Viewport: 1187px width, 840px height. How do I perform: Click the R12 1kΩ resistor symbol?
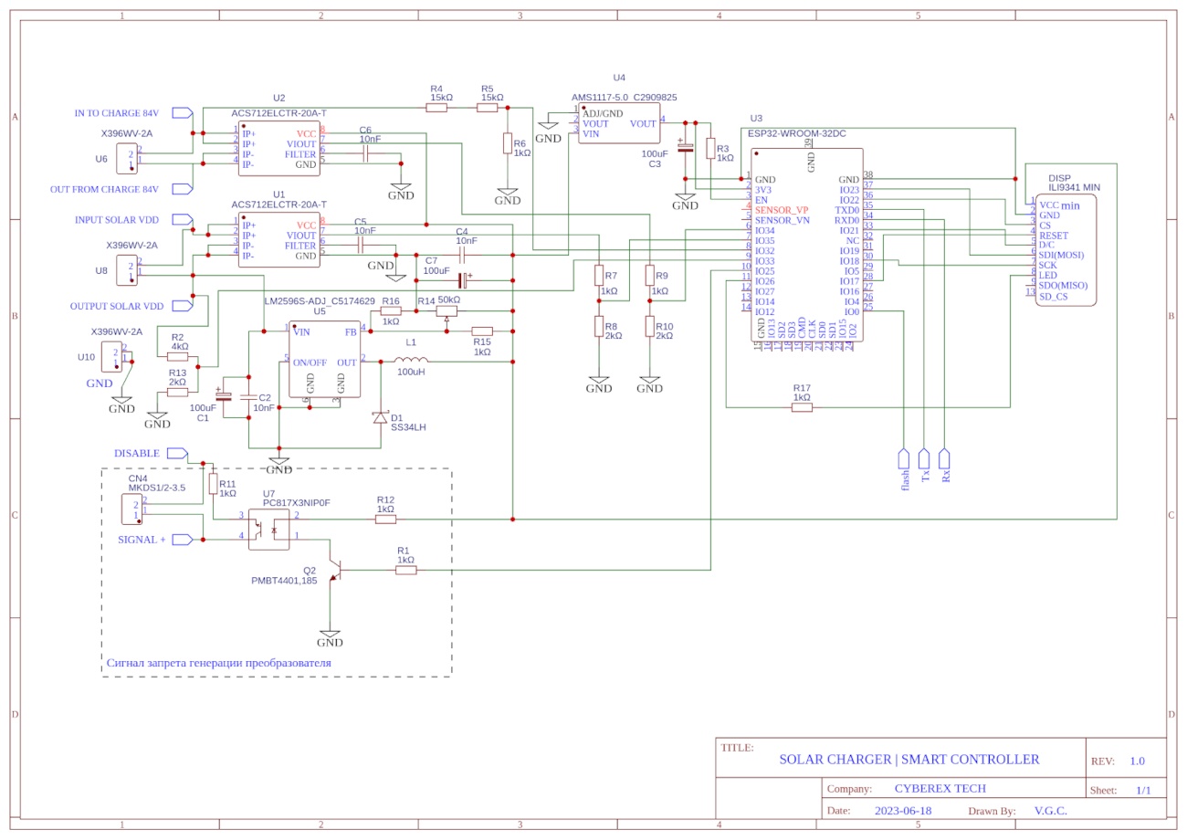(385, 519)
